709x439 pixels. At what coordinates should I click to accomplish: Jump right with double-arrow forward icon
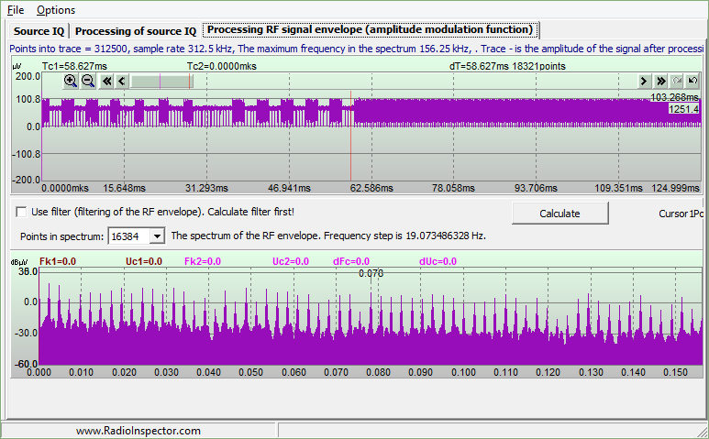pos(660,81)
